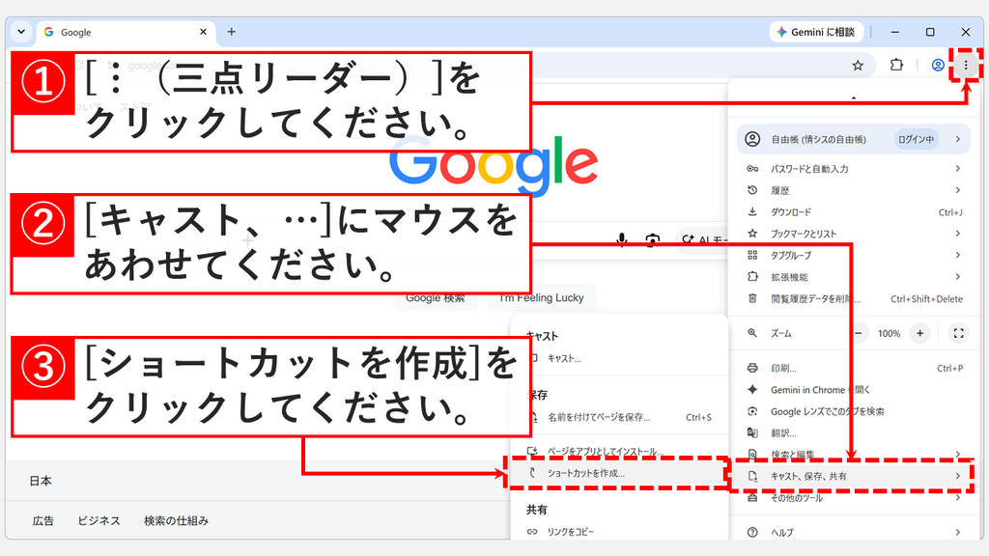Select リンクをコピー under 共有
This screenshot has height=556, width=989.
[620, 532]
